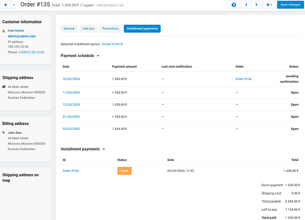
Task: Click the Shipping address on map heading
Action: tap(20, 178)
